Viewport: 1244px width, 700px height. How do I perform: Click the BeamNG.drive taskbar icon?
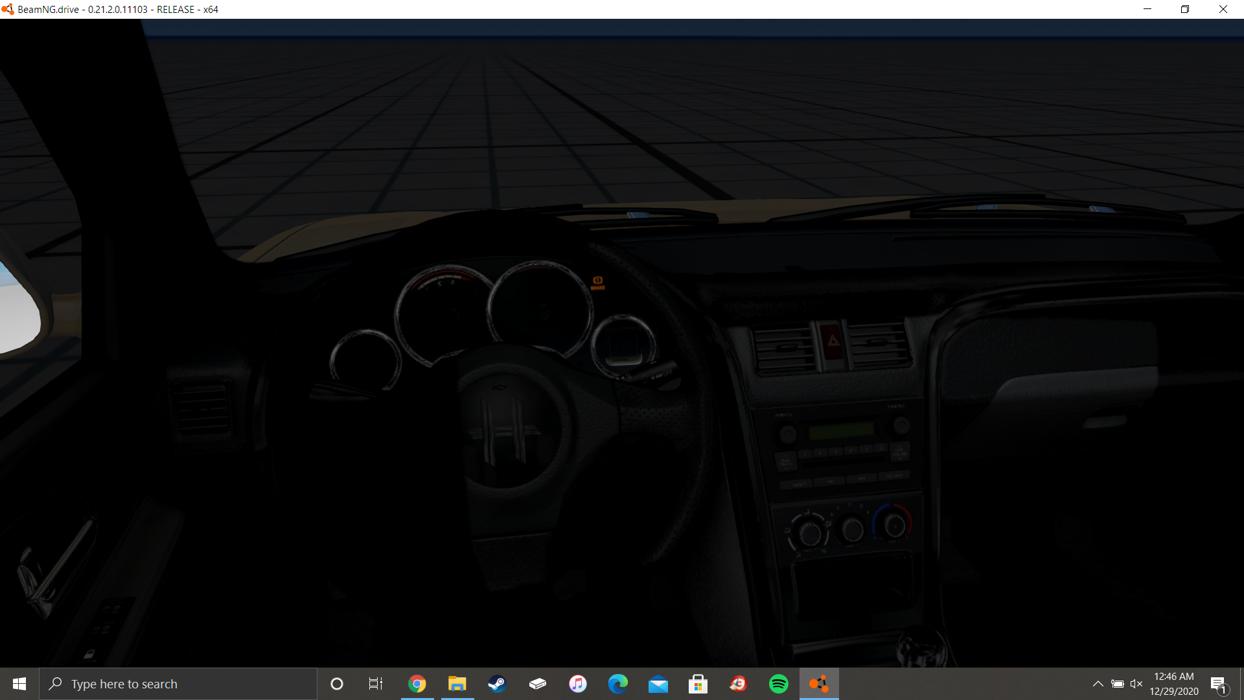(818, 684)
